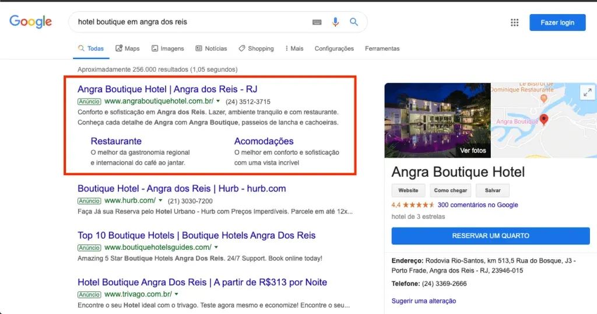Screen dimensions: 597x314
Task: Click the Telefone (24) 3369-2666 text
Action: (x=429, y=284)
